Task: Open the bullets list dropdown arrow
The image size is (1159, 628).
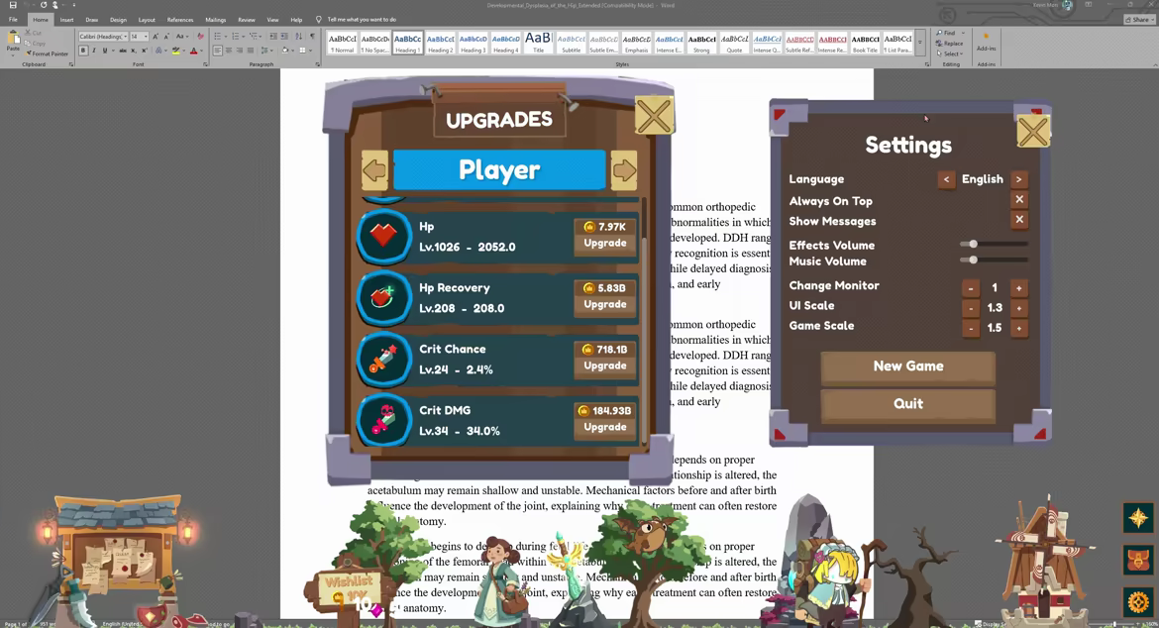Action: 226,37
